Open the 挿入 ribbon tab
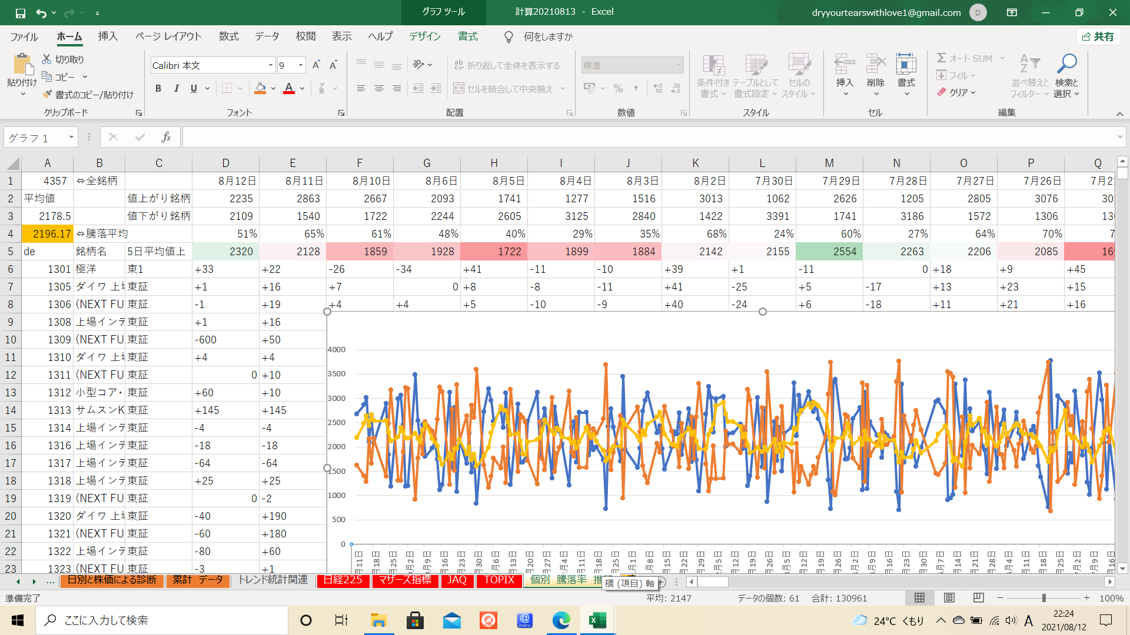This screenshot has height=635, width=1130. click(108, 36)
